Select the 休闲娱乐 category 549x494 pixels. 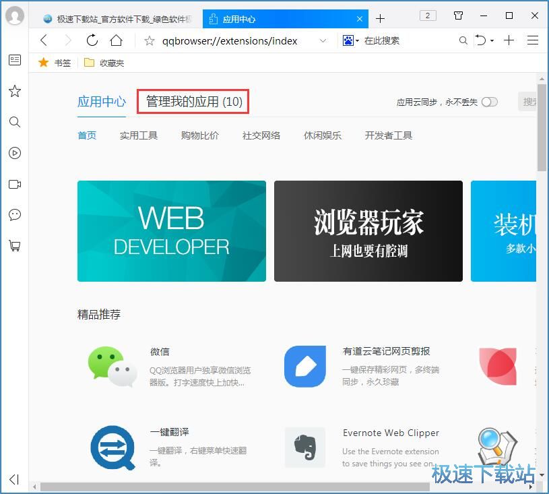(323, 135)
